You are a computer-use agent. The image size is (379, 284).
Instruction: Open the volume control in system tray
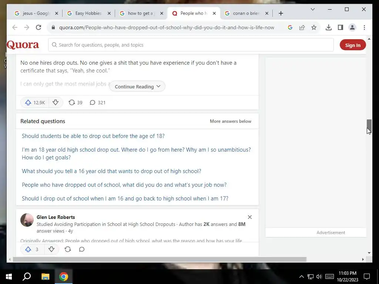pyautogui.click(x=319, y=277)
